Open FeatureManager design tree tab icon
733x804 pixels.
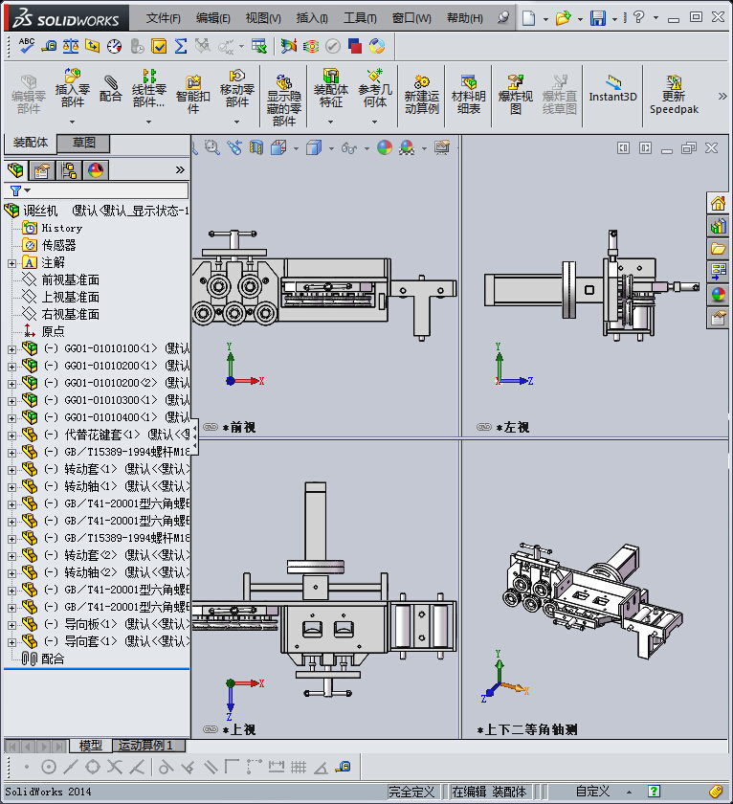15,169
